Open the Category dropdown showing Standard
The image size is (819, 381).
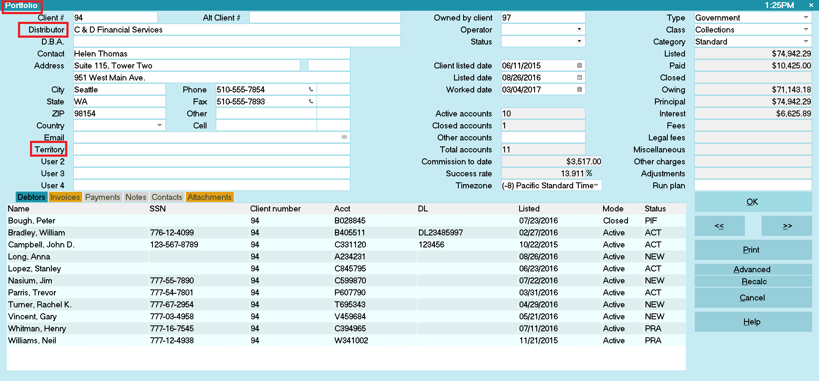point(806,42)
